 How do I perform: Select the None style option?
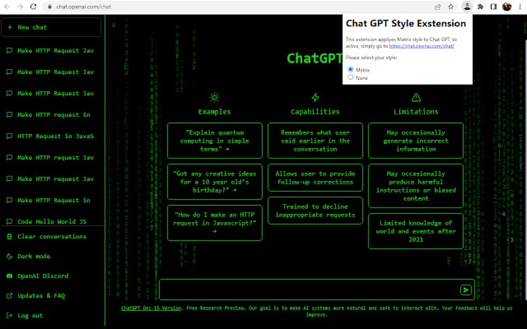[x=350, y=77]
